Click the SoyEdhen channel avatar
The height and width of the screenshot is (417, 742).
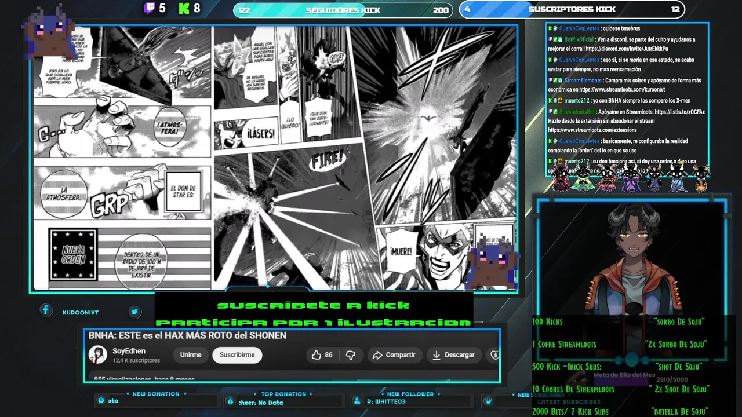[97, 354]
